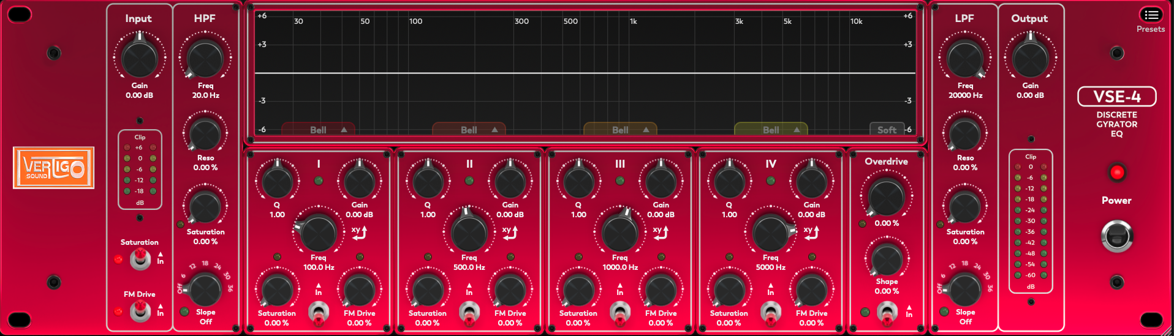The image size is (1174, 336).
Task: Click the band IV Freq knob
Action: [770, 233]
